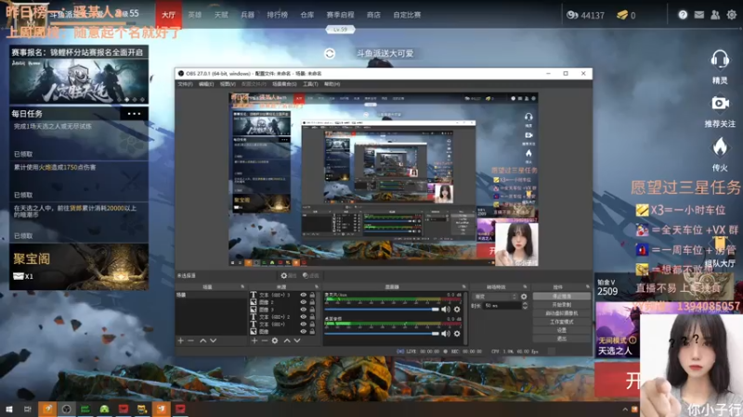This screenshot has height=417, width=743.
Task: Click the Windows Start button
Action: coord(8,409)
